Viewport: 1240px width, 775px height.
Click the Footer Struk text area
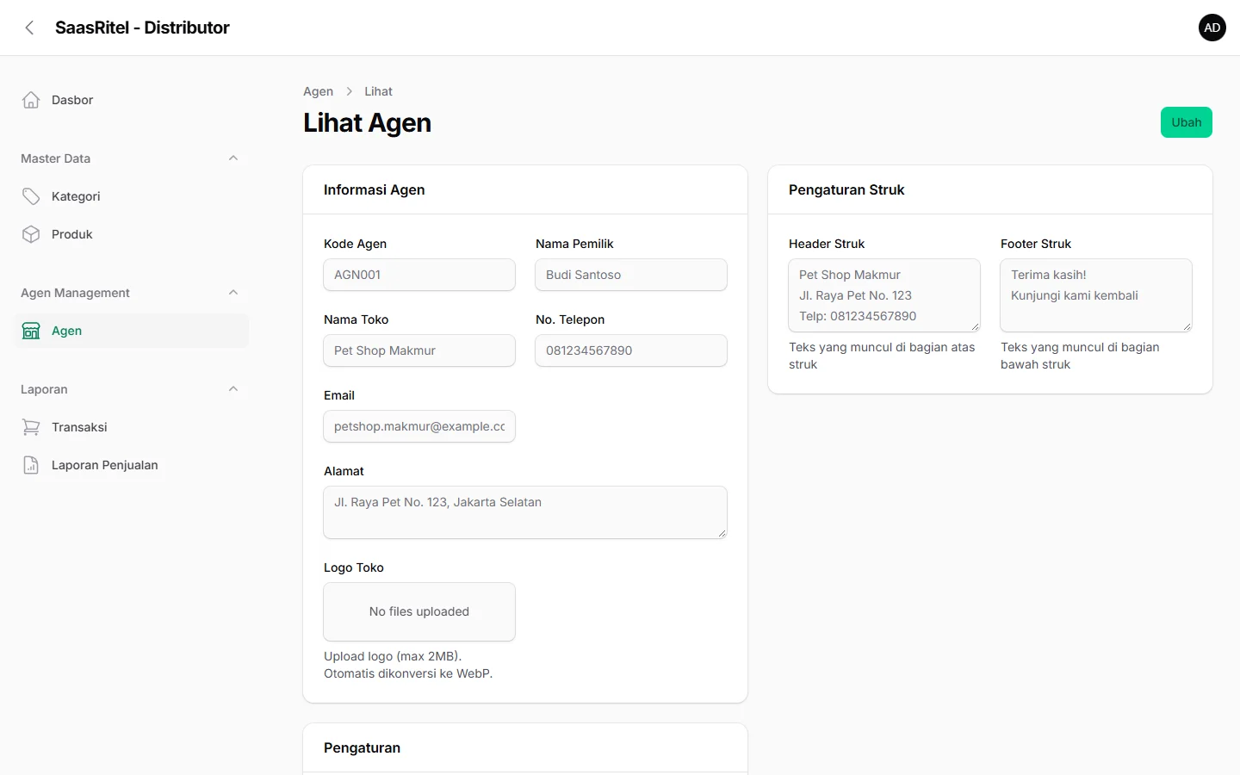tap(1096, 295)
